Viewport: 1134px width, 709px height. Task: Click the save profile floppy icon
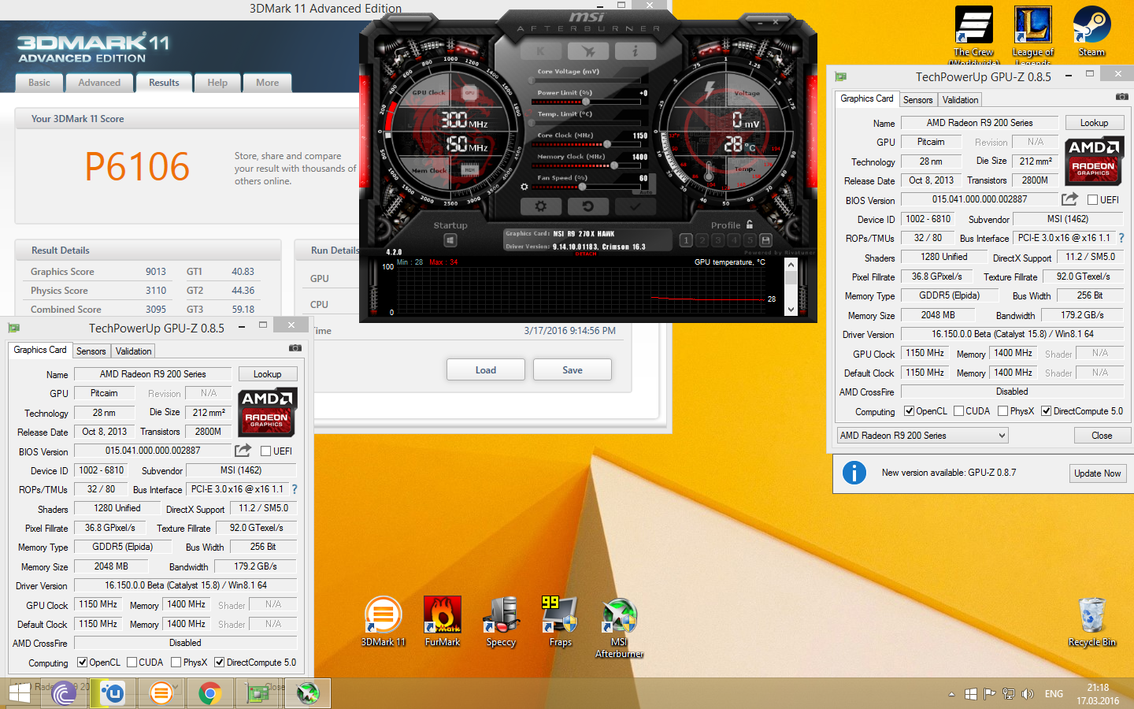[x=765, y=240]
